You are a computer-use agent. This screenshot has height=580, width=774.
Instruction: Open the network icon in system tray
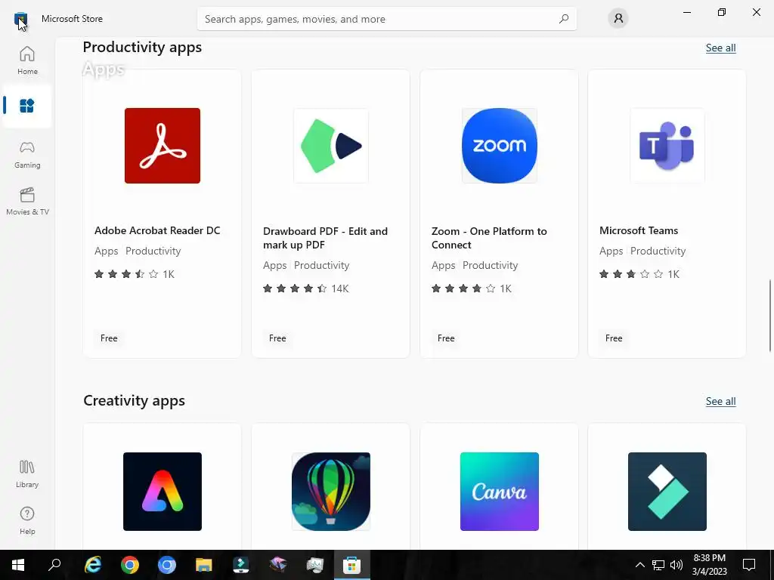pyautogui.click(x=658, y=565)
